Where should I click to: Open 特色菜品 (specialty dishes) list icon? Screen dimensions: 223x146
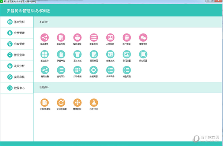click(x=127, y=70)
